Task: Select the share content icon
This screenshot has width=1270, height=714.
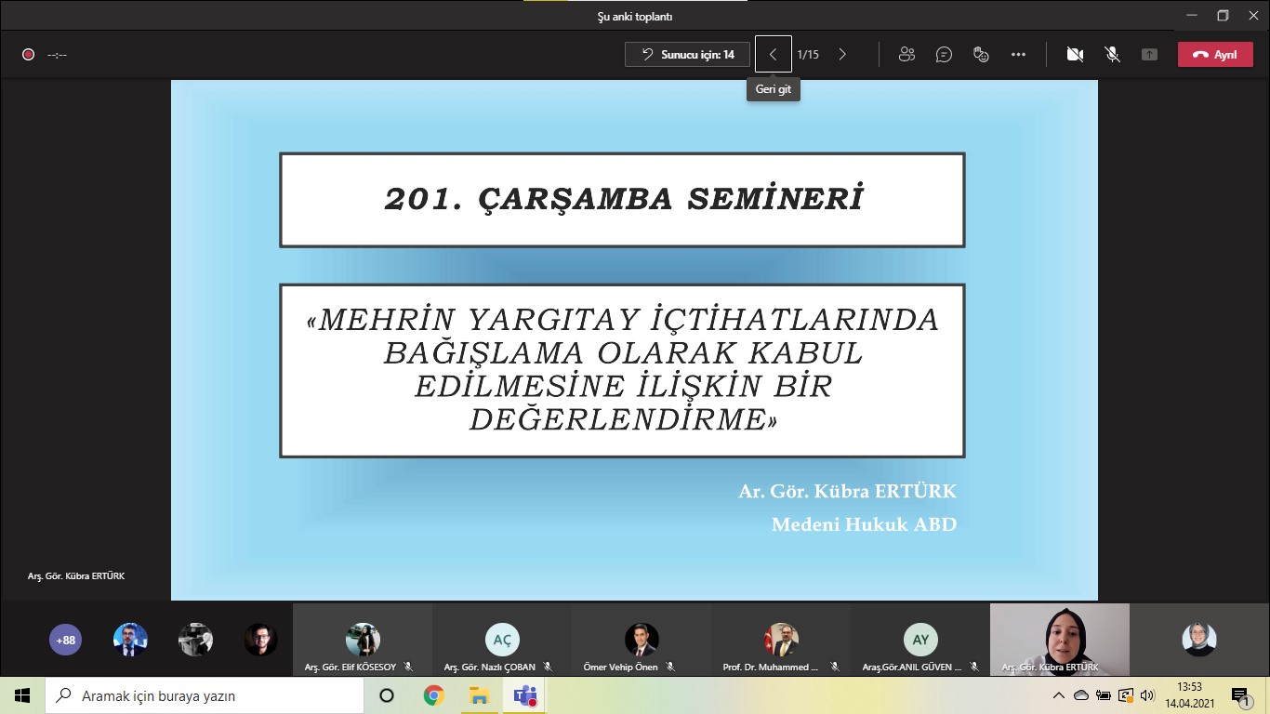Action: 1149,55
